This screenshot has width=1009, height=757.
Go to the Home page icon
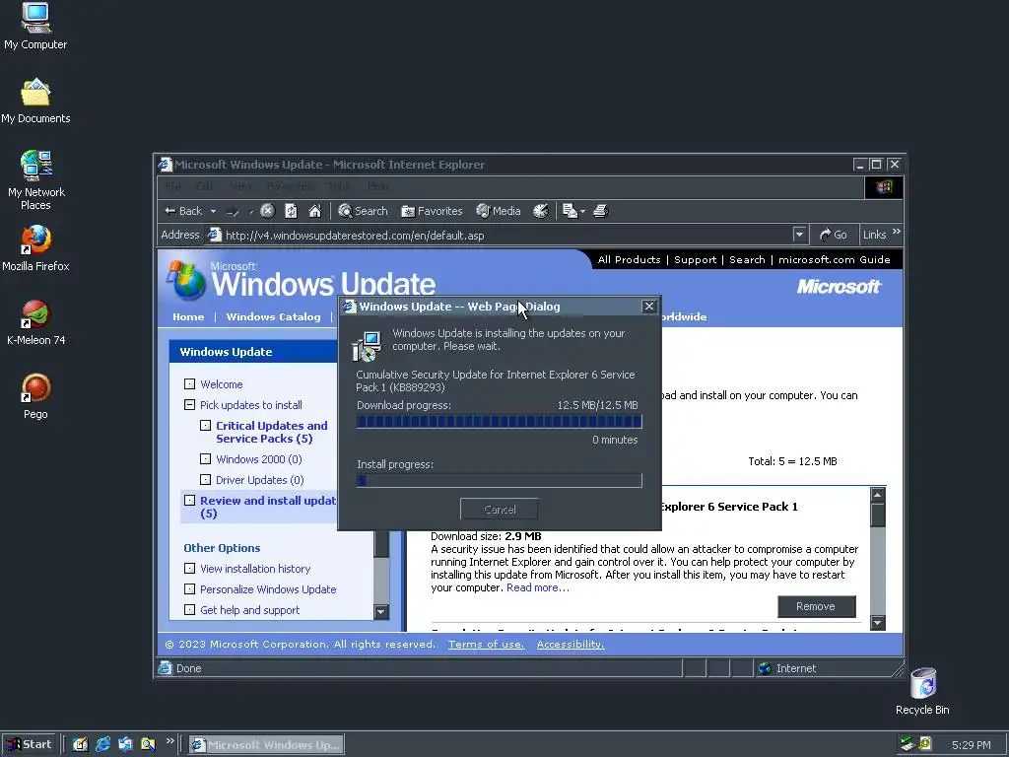[314, 211]
